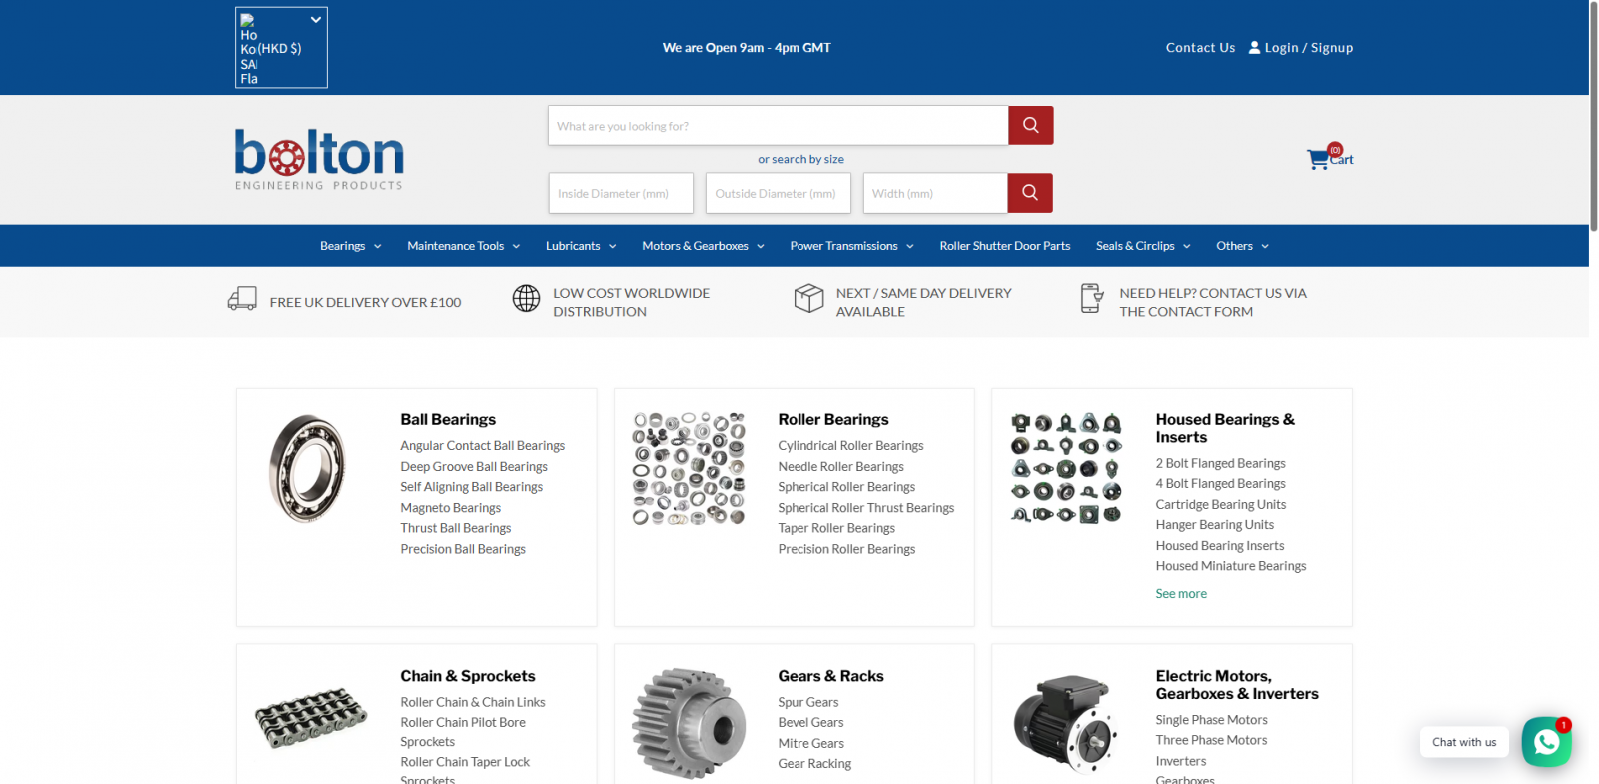Click the next day delivery box icon
This screenshot has height=784, width=1599.
click(x=808, y=298)
